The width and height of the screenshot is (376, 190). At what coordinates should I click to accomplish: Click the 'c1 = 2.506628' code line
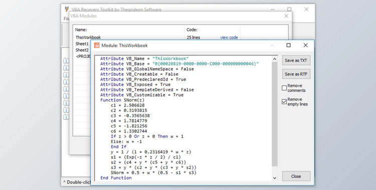click(x=127, y=105)
